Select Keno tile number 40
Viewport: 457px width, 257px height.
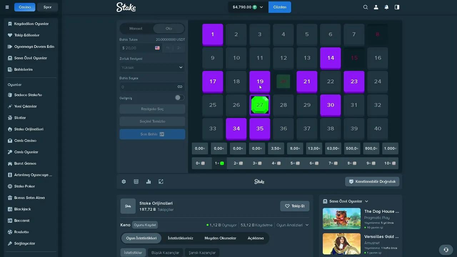click(x=378, y=129)
